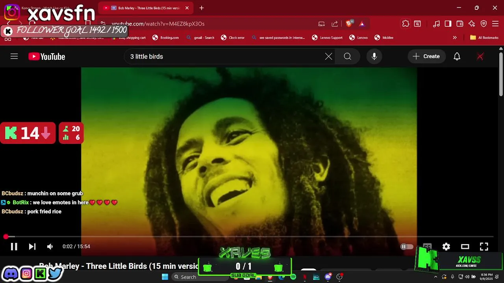Screen dimensions: 504x283
Task: Click the YouTube address bar URL
Action: point(158,24)
